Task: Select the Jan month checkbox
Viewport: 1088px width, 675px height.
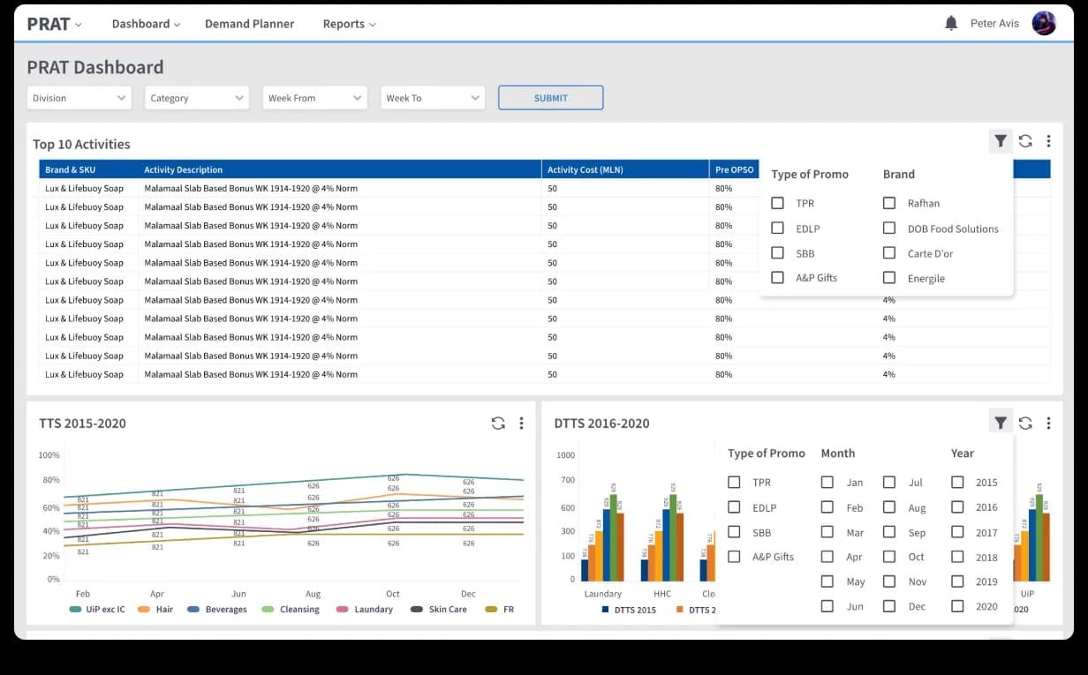Action: [827, 482]
